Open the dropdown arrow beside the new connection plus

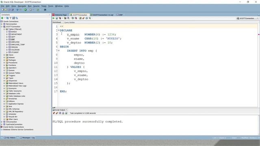tap(5, 18)
